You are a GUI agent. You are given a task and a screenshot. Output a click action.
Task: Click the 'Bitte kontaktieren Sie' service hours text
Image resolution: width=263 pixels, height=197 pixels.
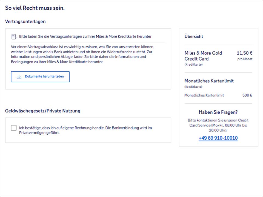[x=218, y=125]
